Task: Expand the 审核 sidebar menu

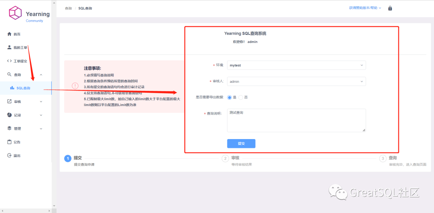Action: [41, 102]
